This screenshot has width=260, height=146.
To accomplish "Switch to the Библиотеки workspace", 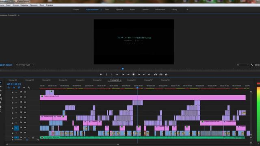I will (x=160, y=9).
